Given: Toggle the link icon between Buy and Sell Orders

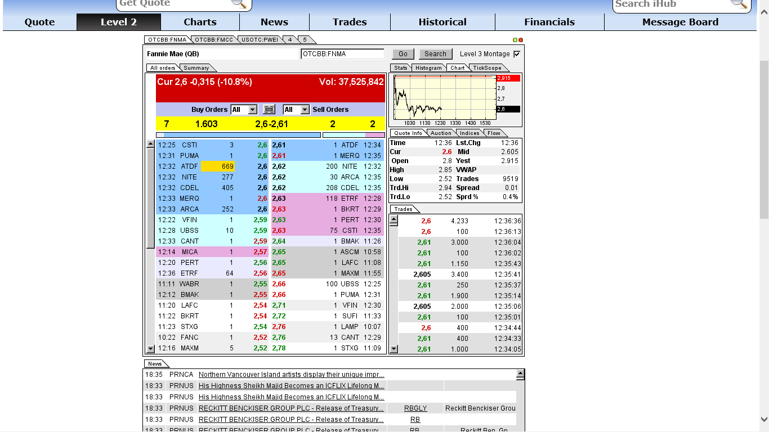Looking at the screenshot, I should pyautogui.click(x=269, y=110).
